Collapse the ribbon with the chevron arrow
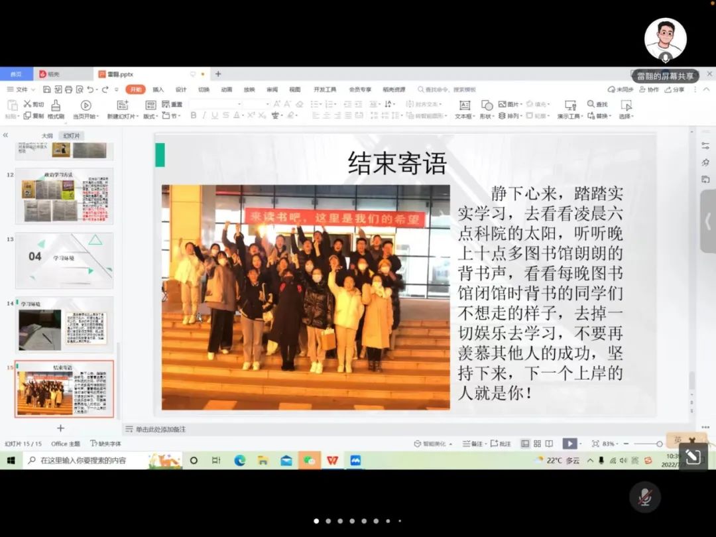The height and width of the screenshot is (537, 716). [x=706, y=89]
